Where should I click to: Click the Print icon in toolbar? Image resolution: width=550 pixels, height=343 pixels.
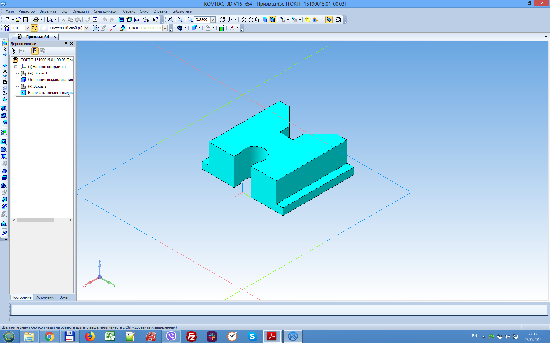tap(36, 20)
